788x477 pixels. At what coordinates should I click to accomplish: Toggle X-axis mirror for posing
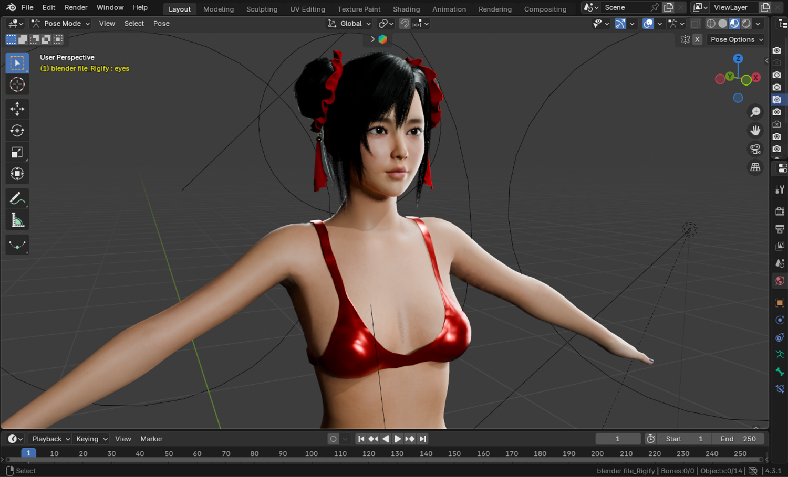coord(697,39)
